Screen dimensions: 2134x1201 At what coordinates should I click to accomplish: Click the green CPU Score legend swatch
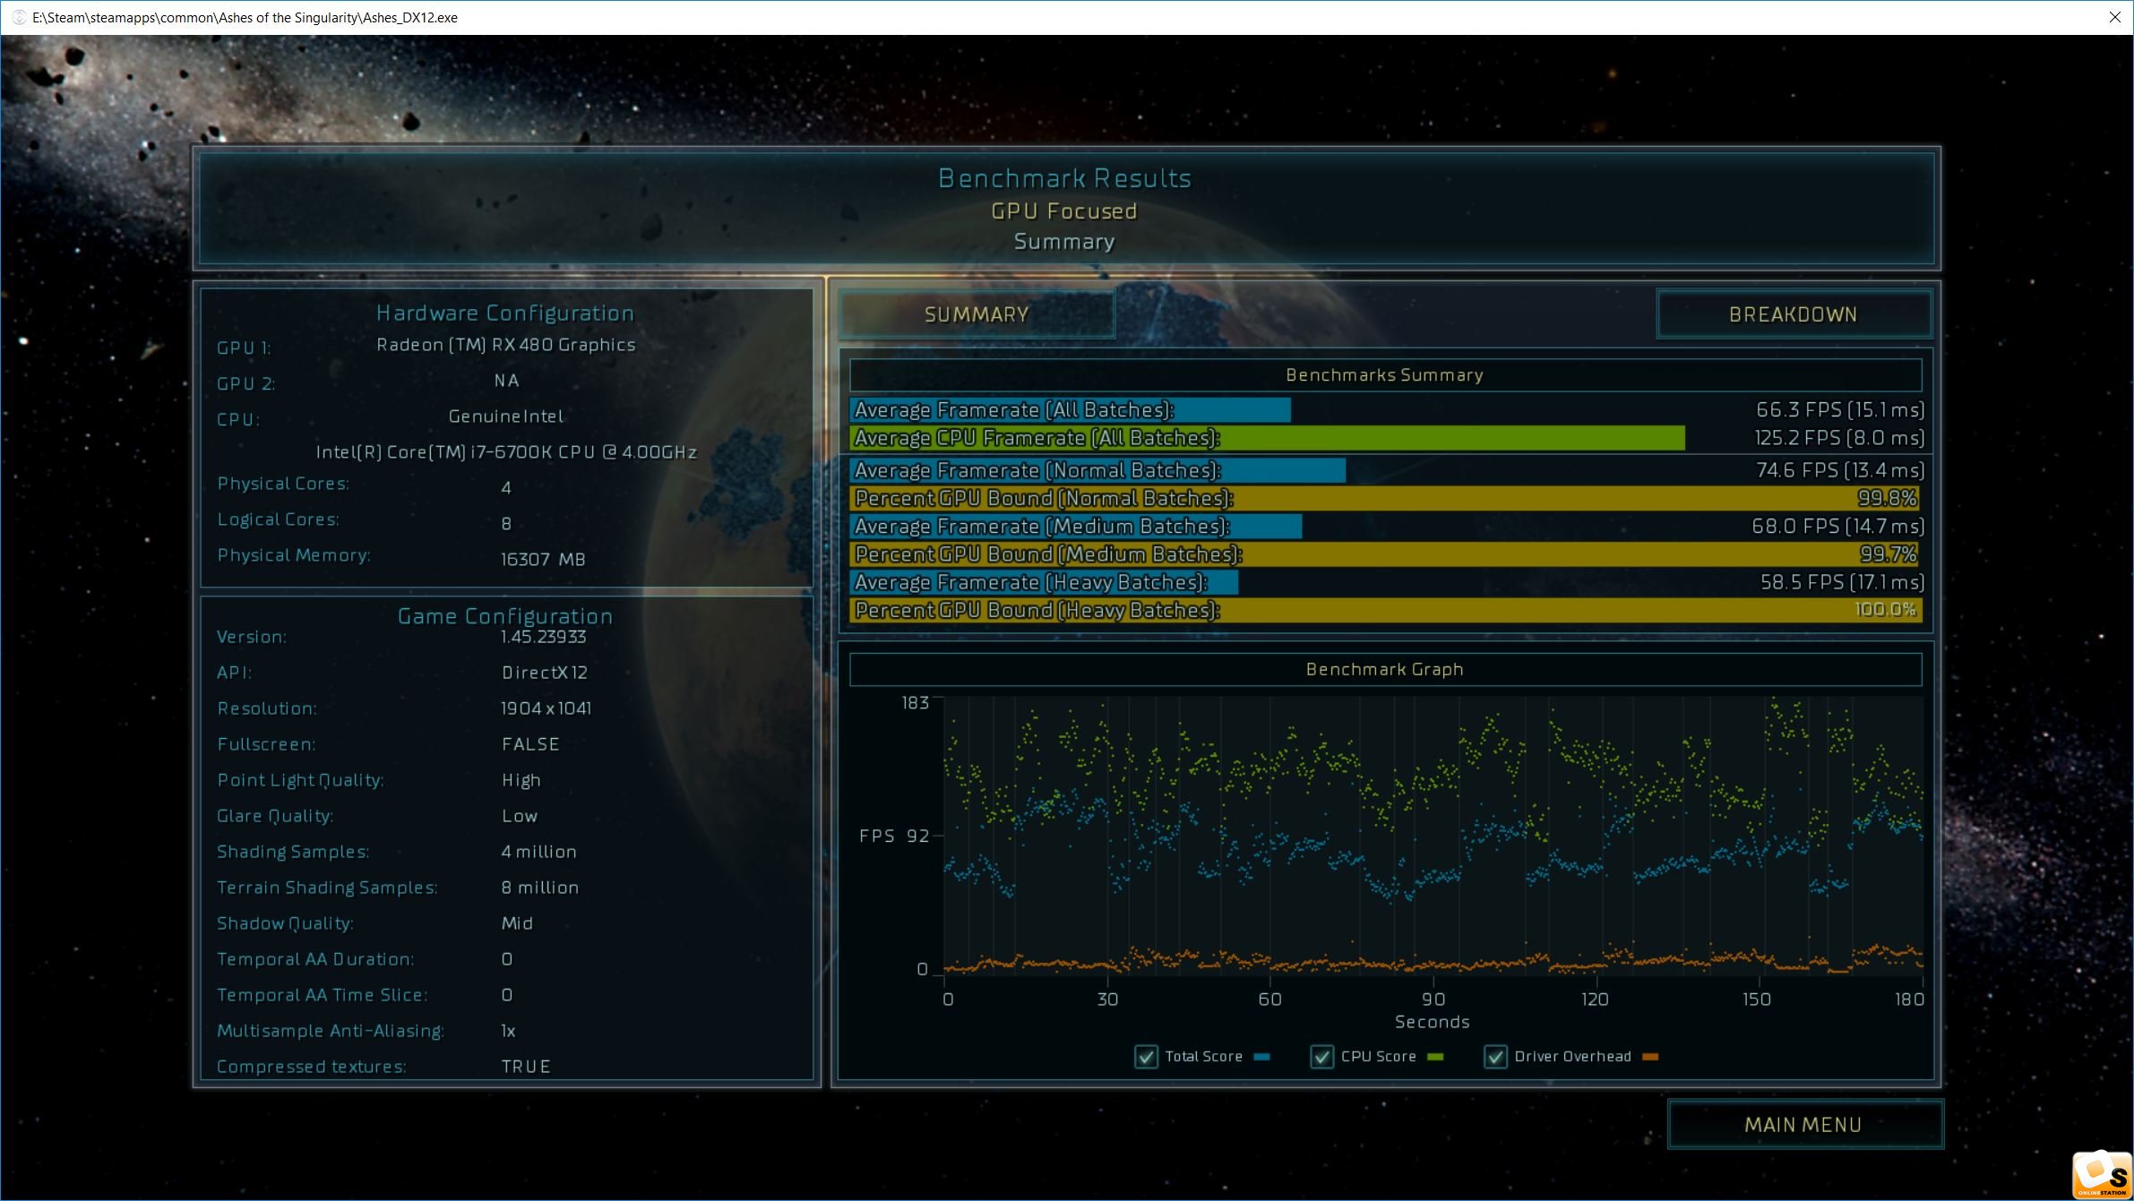[1435, 1057]
